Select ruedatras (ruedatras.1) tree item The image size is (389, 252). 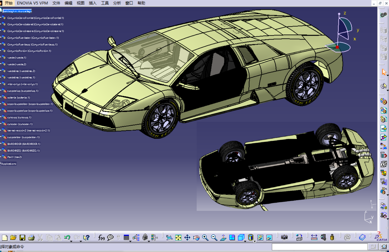[21, 78]
